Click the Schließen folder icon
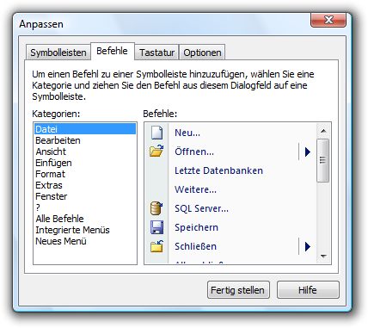The image size is (368, 328). pyautogui.click(x=156, y=246)
